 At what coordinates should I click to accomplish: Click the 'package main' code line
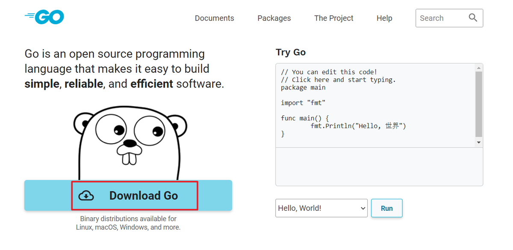[x=303, y=87]
